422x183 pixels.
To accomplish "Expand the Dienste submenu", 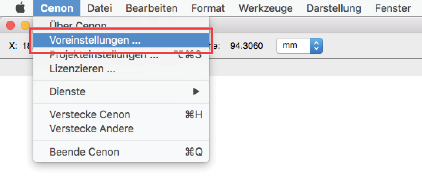I will (x=121, y=91).
